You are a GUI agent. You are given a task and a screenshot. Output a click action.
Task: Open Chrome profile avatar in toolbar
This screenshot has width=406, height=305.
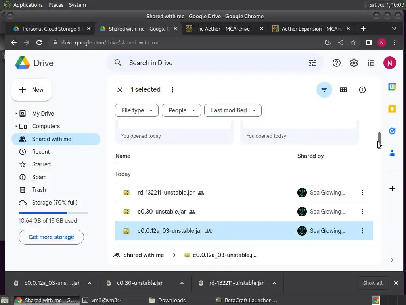pos(381,42)
